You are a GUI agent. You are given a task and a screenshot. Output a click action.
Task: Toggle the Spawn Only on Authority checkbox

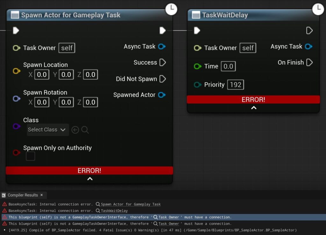[x=31, y=156]
